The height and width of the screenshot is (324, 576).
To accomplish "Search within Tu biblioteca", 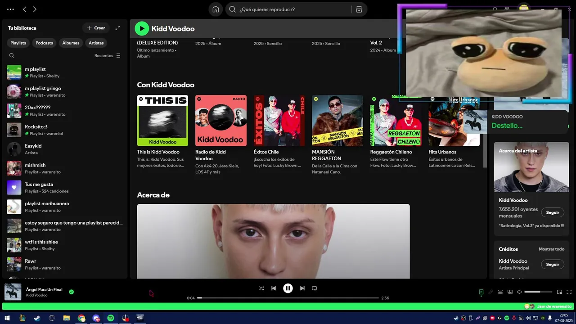I will tap(12, 55).
